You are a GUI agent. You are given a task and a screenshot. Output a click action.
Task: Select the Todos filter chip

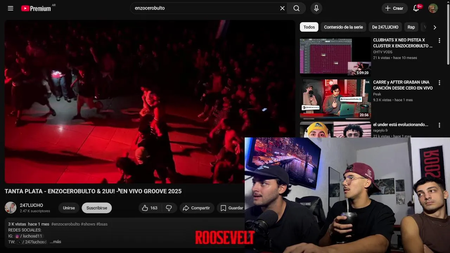coord(309,27)
